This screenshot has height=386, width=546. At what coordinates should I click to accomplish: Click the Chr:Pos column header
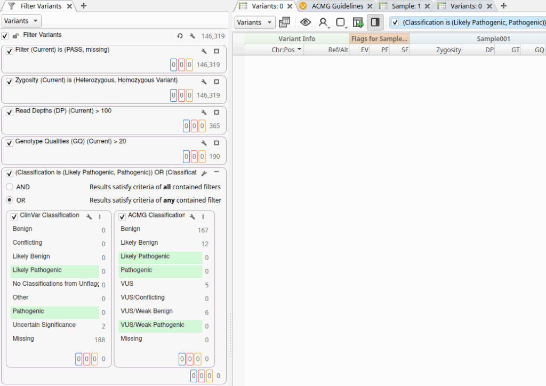[x=286, y=50]
